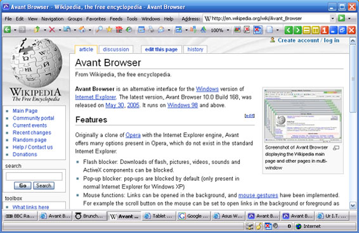Open the Tools menu
359x233 pixels.
pos(132,19)
